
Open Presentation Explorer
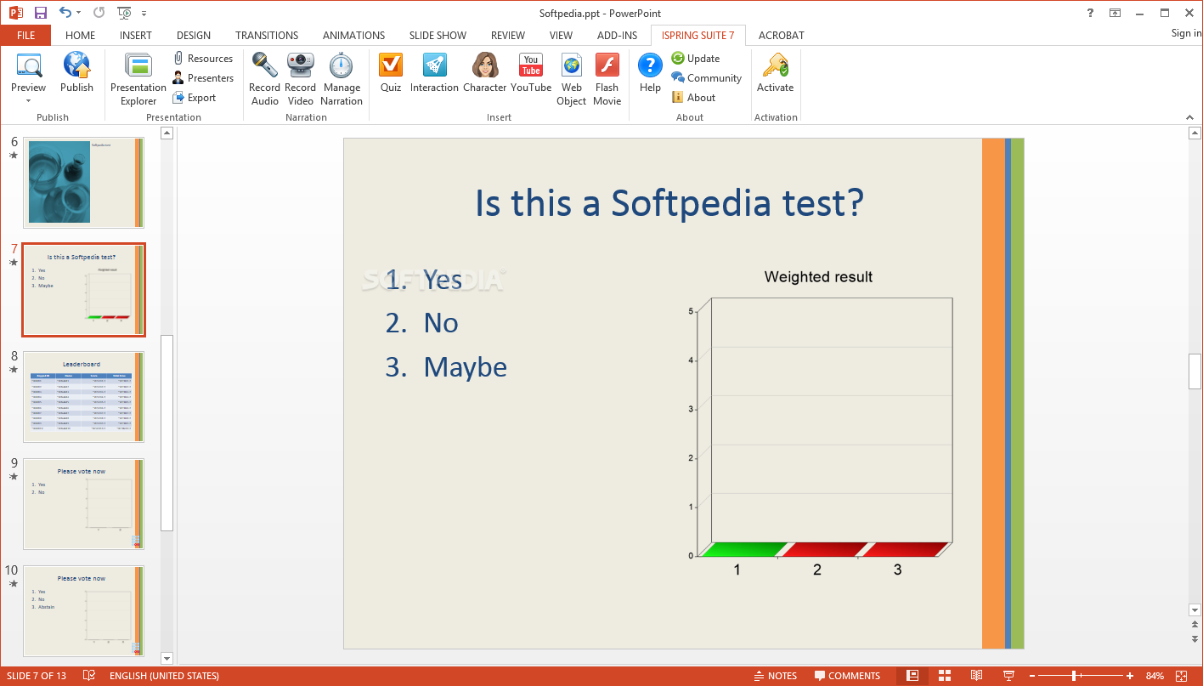tap(138, 79)
